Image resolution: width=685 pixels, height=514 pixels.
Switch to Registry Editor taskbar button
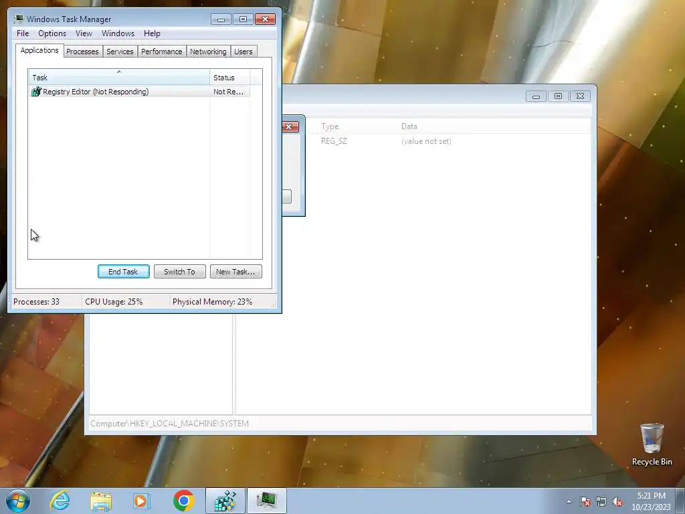click(225, 501)
